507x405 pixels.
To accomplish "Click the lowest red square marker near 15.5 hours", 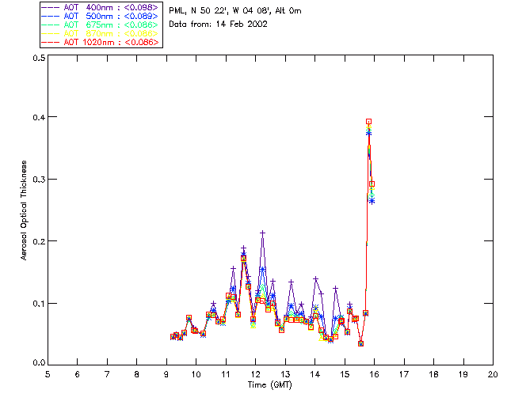I will pyautogui.click(x=361, y=343).
